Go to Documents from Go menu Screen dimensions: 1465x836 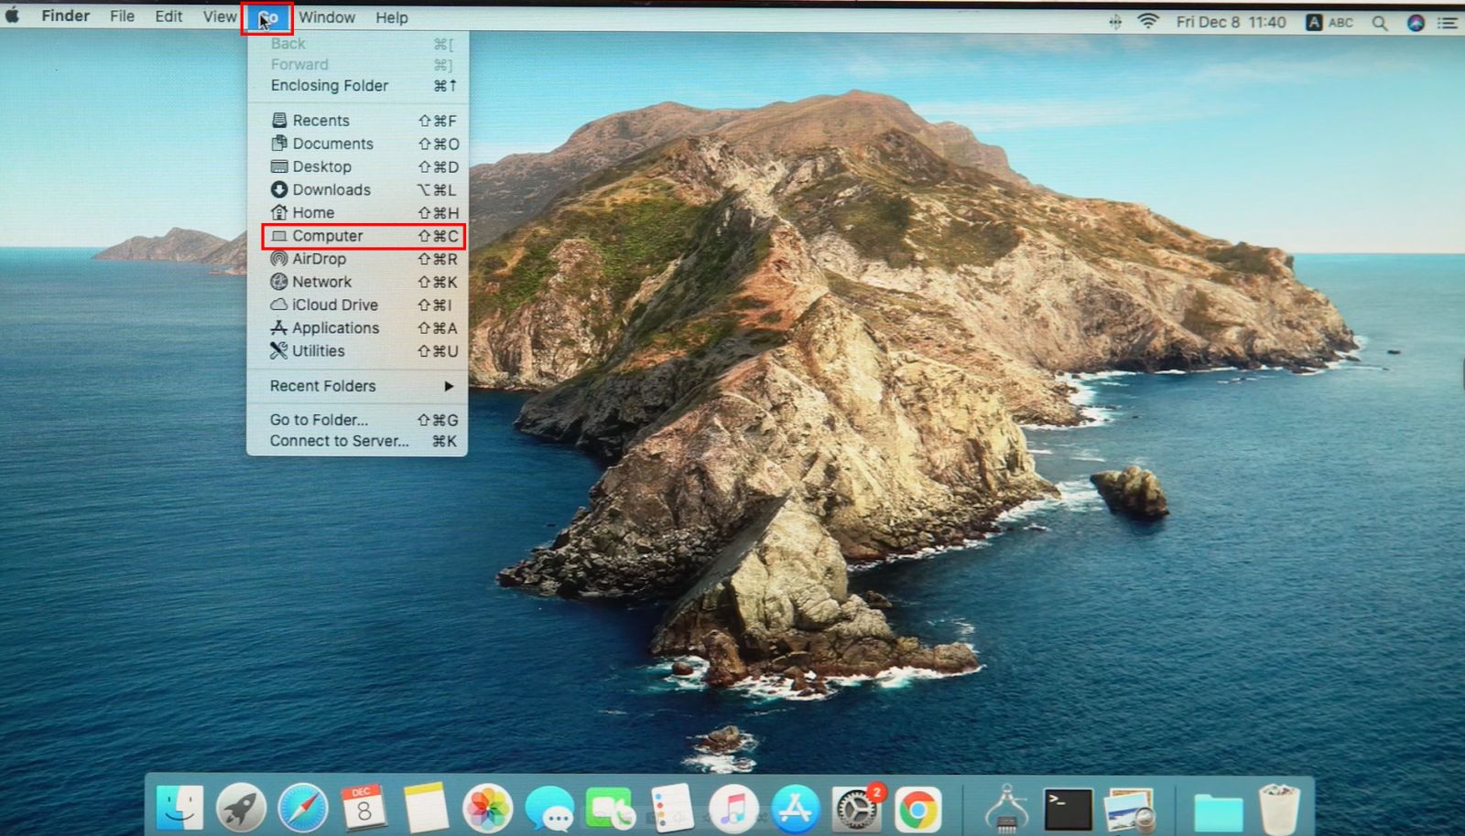[357, 144]
